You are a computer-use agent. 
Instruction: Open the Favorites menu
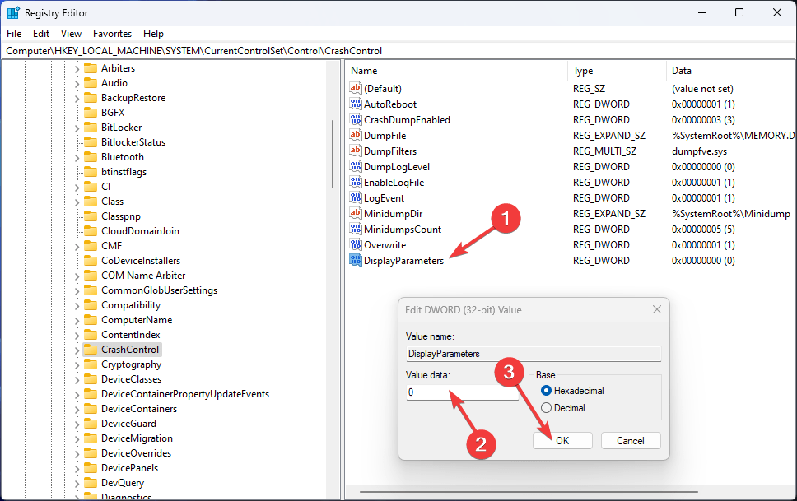(112, 34)
